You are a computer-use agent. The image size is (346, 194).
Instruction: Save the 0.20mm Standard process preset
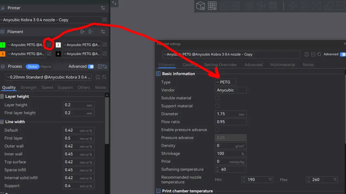98,77
